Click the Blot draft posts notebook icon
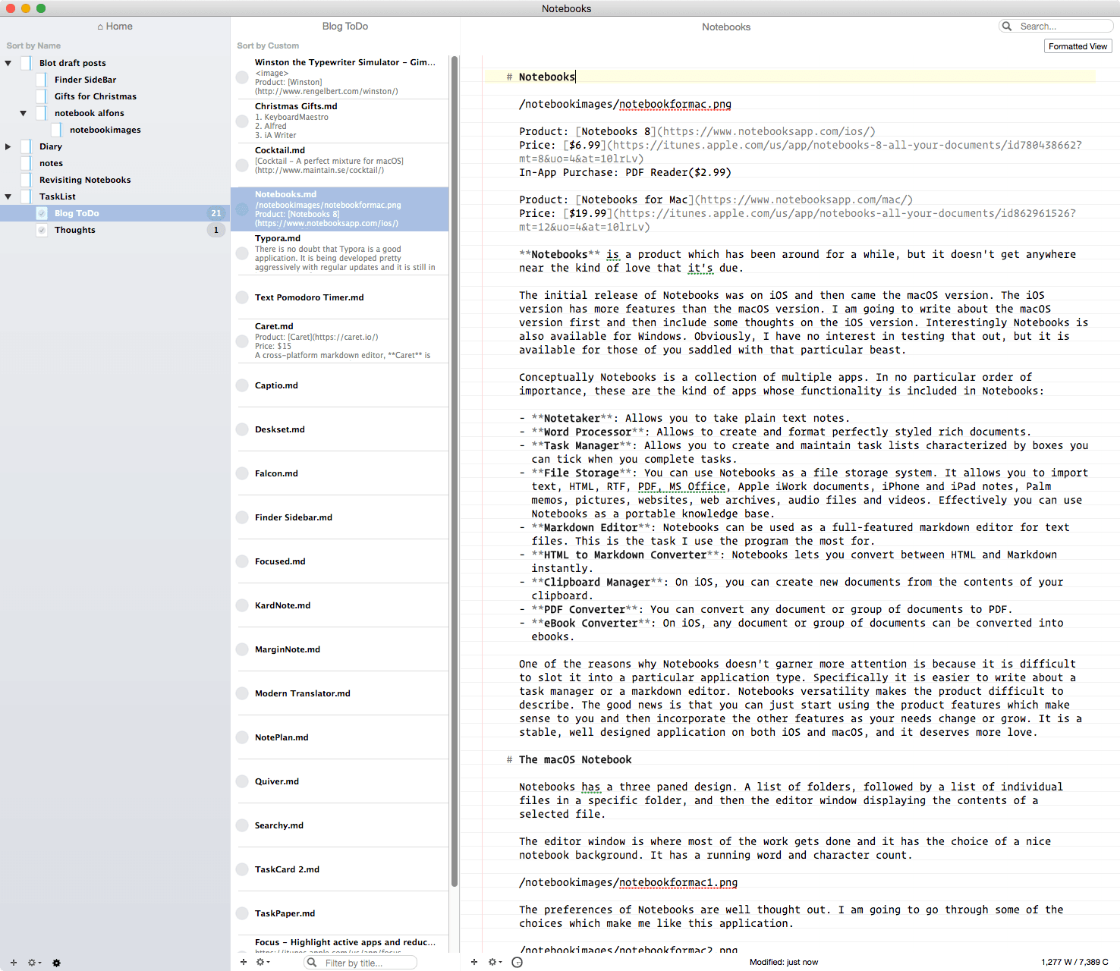The width and height of the screenshot is (1120, 971). 26,63
